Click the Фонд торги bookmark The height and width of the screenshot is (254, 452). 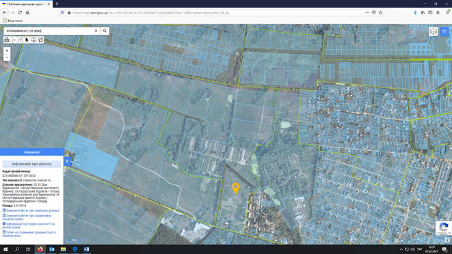pos(13,20)
